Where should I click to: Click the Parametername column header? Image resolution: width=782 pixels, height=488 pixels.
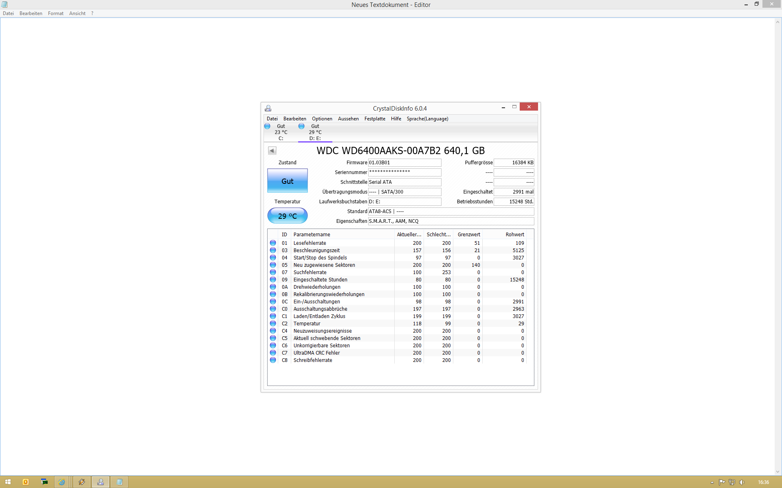312,235
